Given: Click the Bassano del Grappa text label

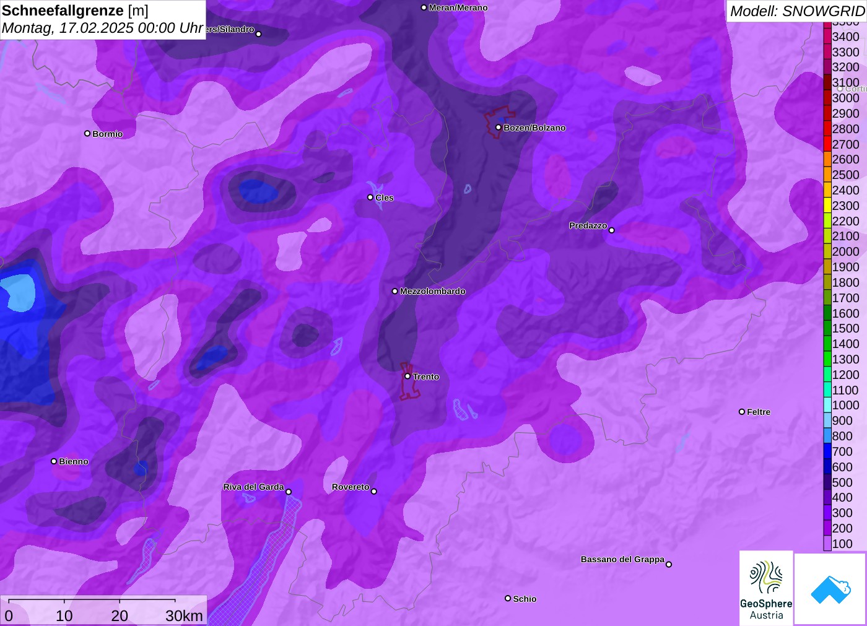Looking at the screenshot, I should [622, 559].
